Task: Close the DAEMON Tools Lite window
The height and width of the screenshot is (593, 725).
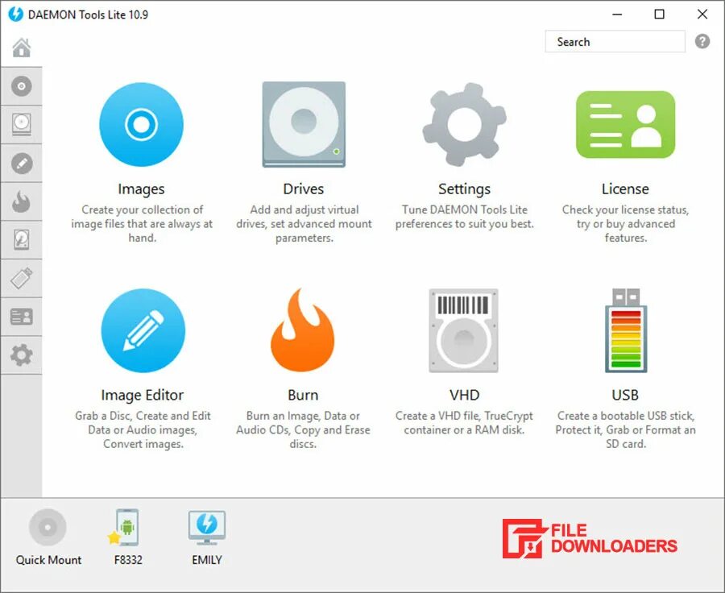Action: point(702,15)
